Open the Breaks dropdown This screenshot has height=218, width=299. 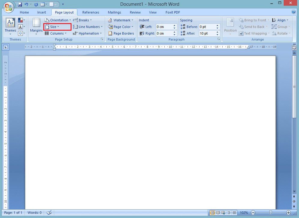click(x=82, y=20)
